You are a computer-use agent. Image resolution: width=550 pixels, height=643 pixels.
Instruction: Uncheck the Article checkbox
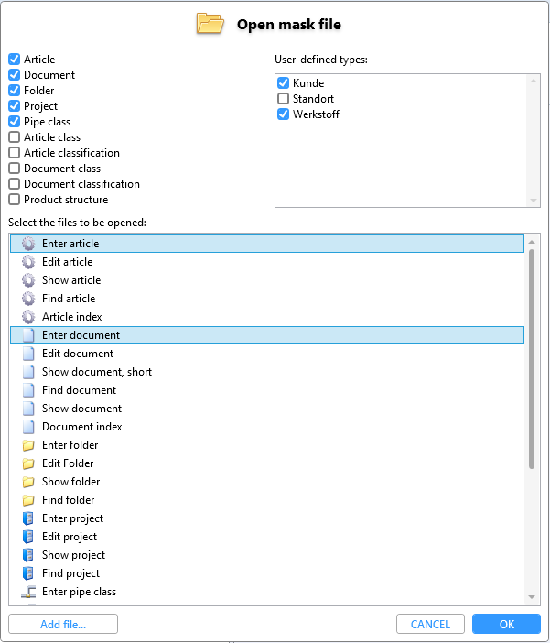15,60
